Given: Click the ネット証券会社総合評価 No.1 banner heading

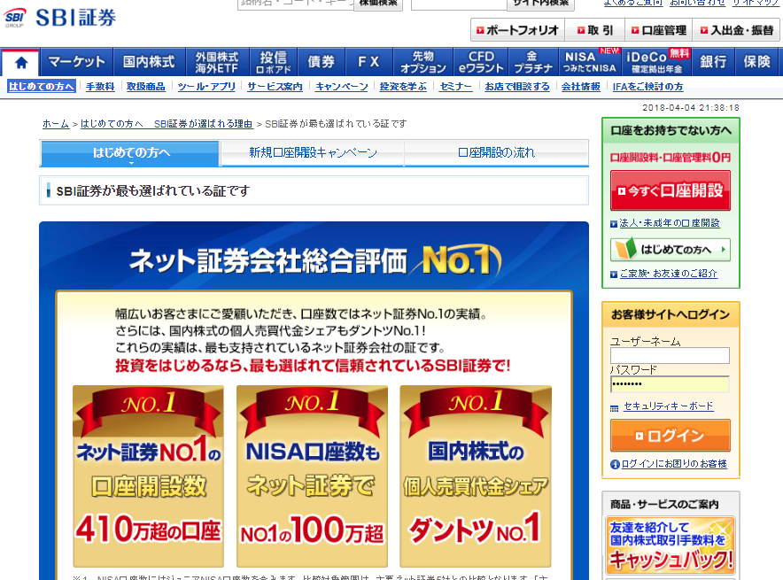Looking at the screenshot, I should [314, 260].
